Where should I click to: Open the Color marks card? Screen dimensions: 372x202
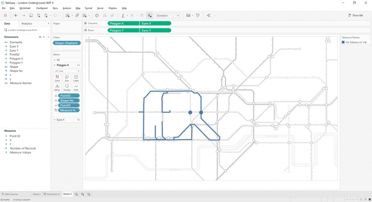57,78
